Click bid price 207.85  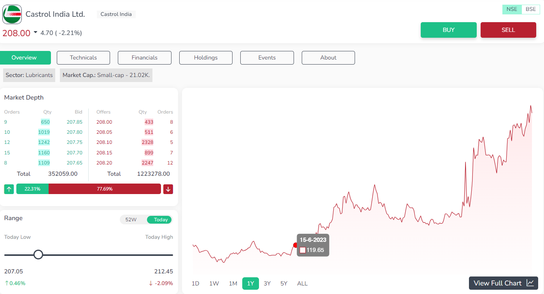pyautogui.click(x=75, y=122)
